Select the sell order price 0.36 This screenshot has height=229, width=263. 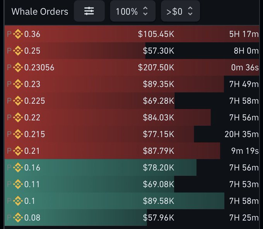(x=32, y=34)
